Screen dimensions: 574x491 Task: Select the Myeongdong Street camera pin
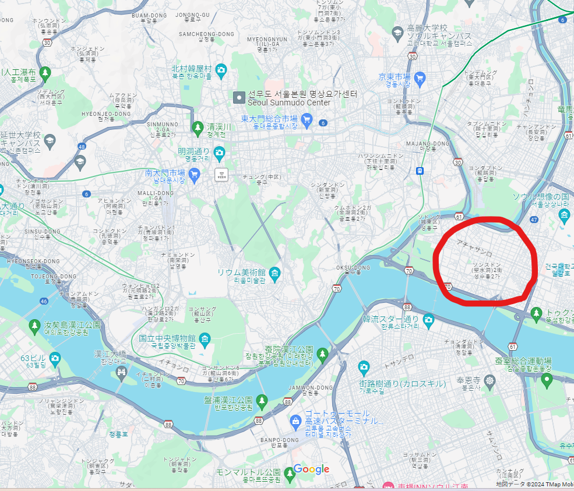tap(219, 153)
